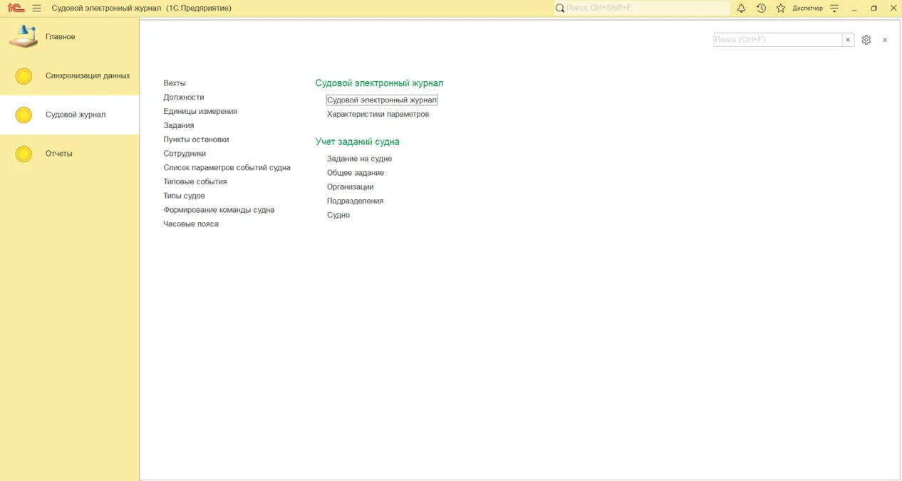Open Синхронизация данных section

(87, 75)
